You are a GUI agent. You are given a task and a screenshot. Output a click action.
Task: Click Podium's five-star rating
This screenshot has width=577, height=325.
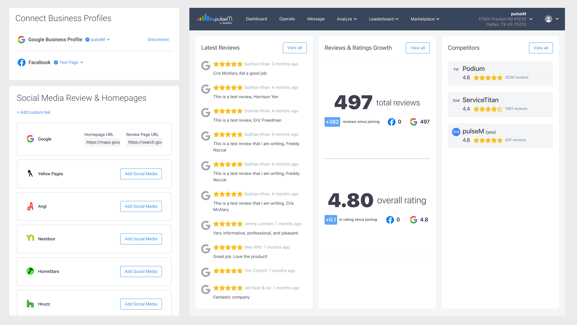[488, 78]
